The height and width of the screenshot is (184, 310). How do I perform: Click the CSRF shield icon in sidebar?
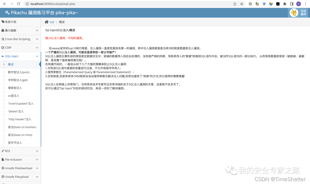[x=3, y=48]
